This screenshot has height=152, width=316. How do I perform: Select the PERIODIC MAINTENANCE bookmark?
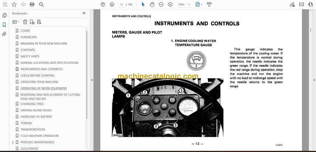37,142
